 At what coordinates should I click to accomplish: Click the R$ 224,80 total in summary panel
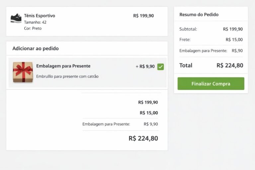click(230, 65)
